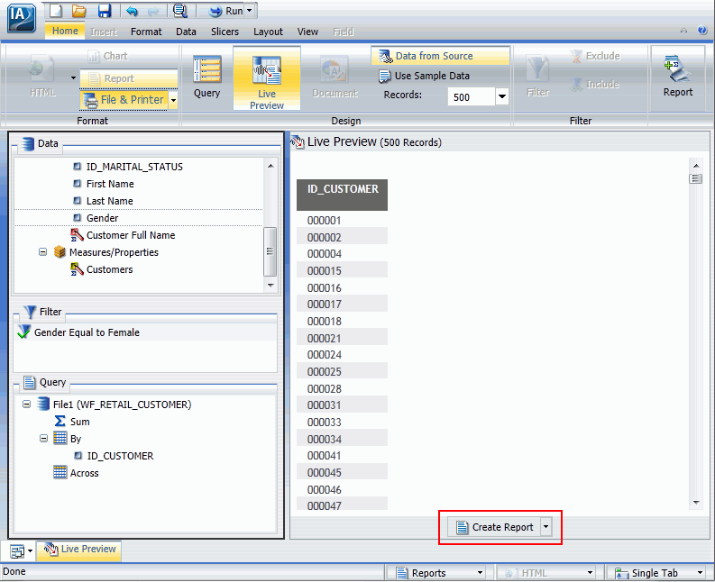Open the Format ribbon tab
The width and height of the screenshot is (715, 582).
(x=146, y=32)
